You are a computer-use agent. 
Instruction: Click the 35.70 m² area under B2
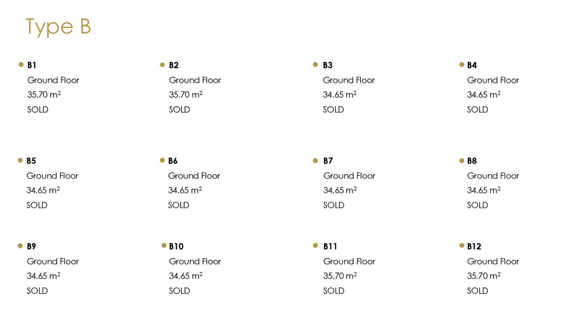[x=186, y=95]
